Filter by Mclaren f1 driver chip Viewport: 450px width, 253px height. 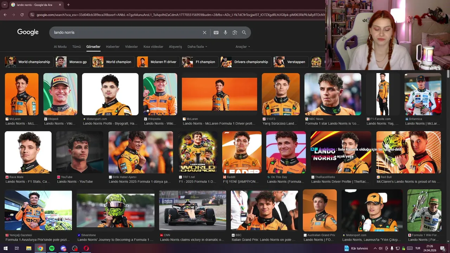click(x=158, y=62)
